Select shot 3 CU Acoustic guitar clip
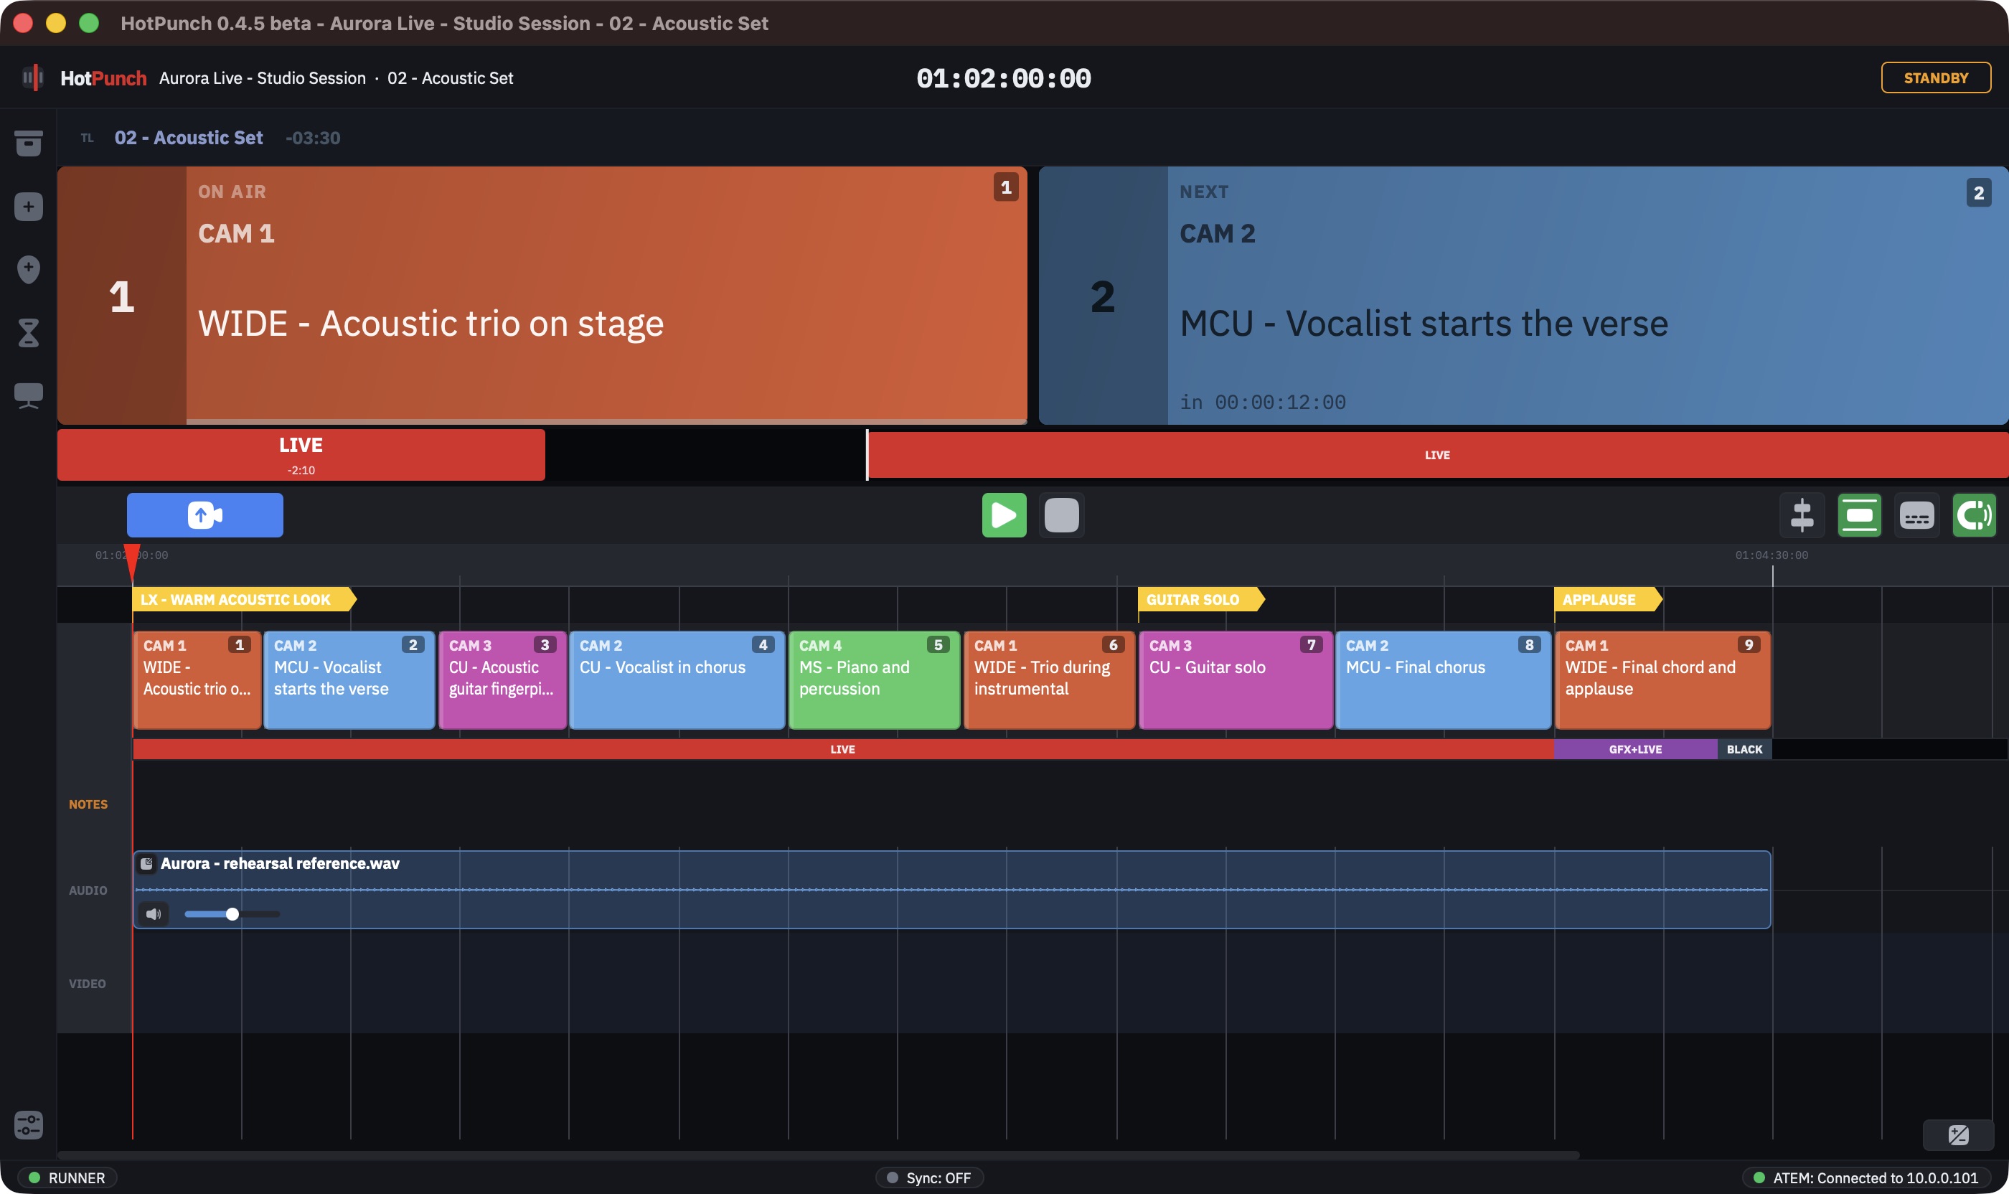This screenshot has width=2009, height=1194. 503,680
